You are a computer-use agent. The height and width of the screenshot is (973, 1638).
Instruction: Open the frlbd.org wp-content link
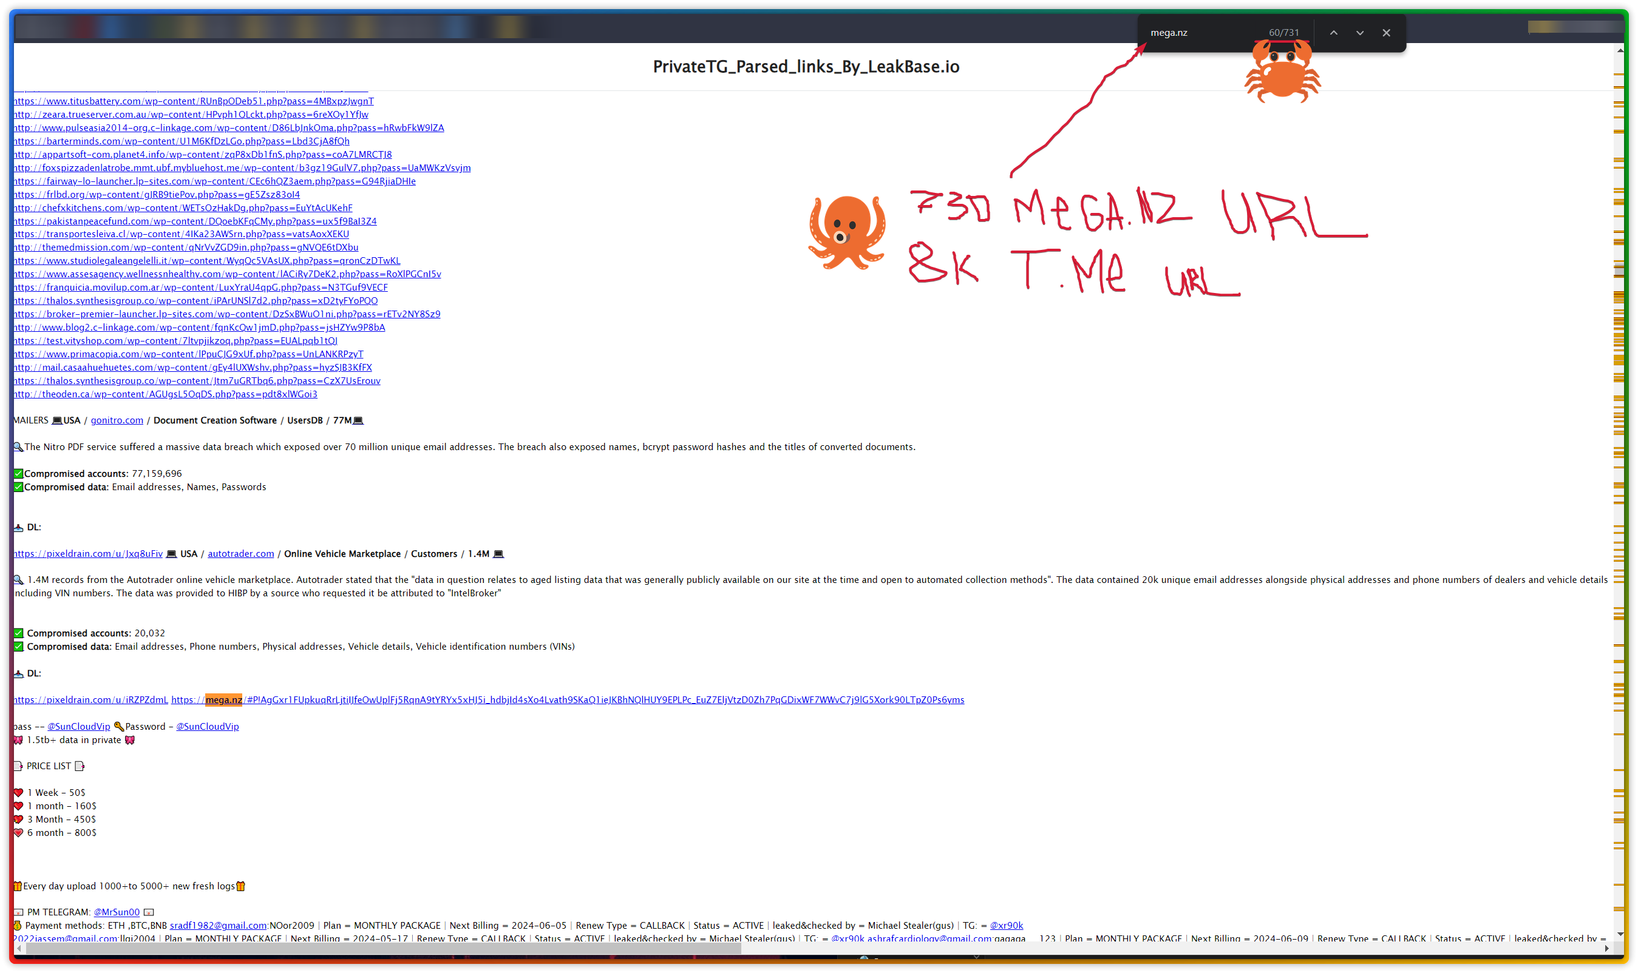[x=157, y=195]
